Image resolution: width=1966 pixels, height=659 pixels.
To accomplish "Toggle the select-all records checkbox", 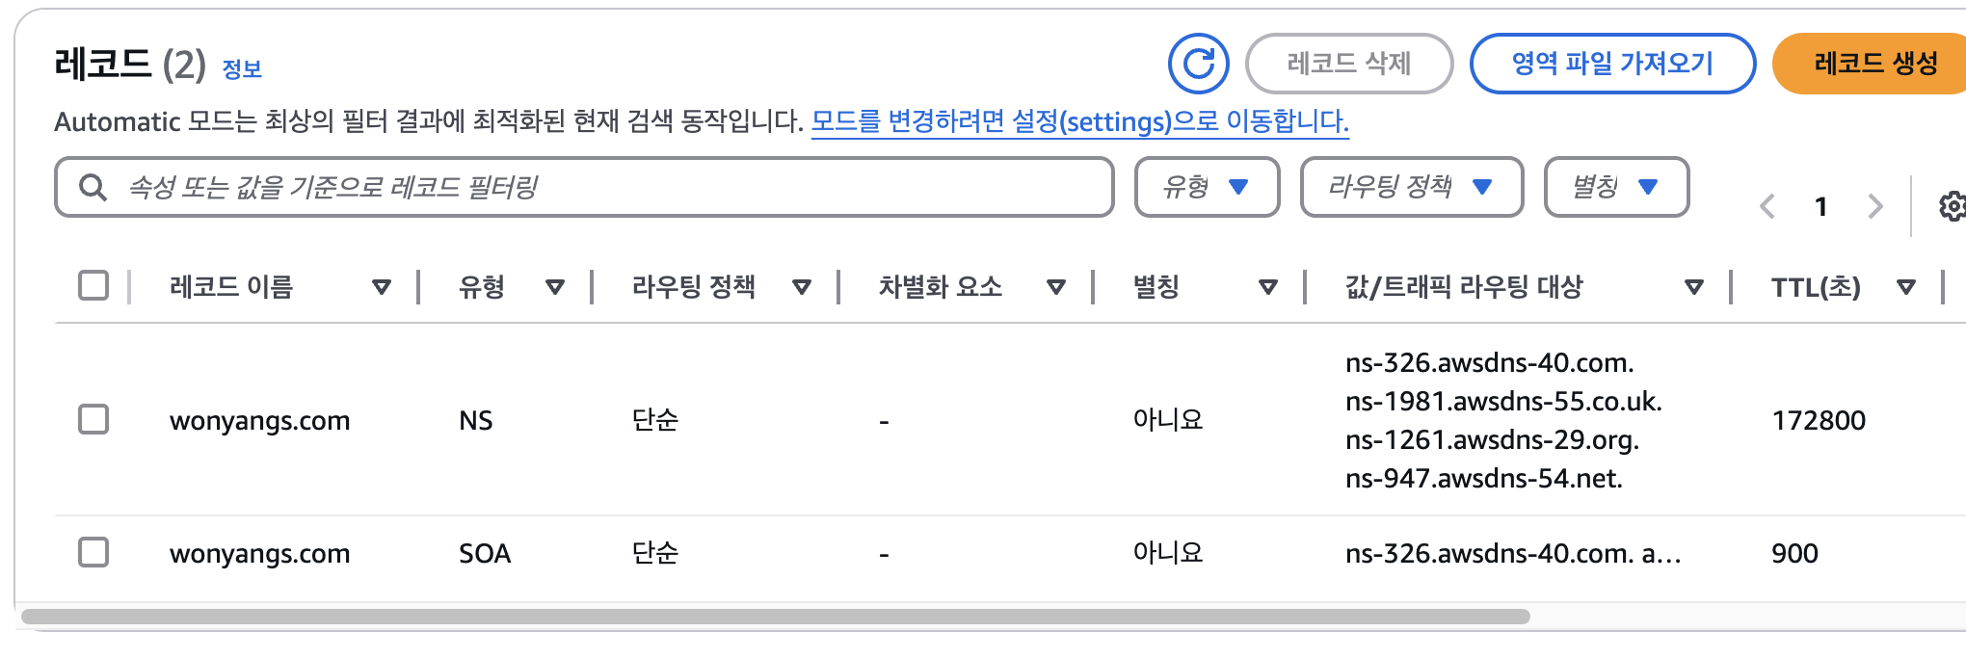I will coord(93,285).
